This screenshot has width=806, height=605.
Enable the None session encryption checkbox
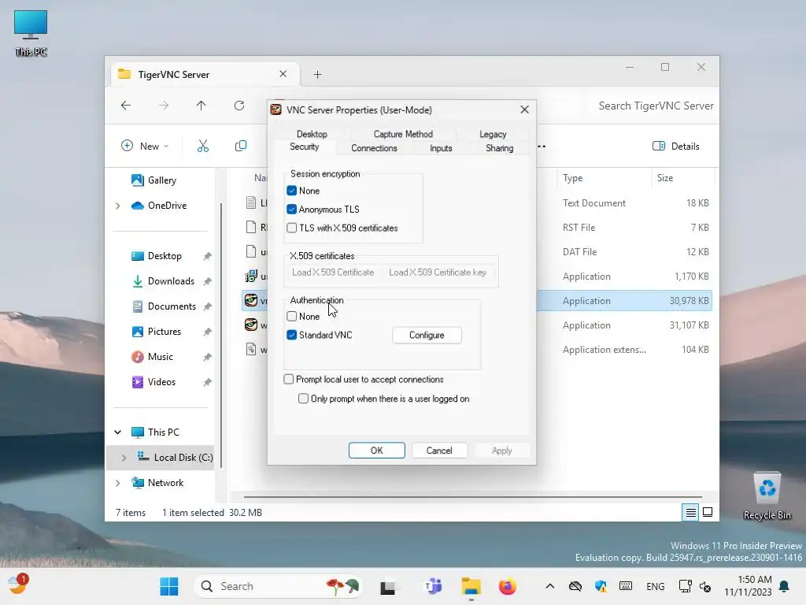291,191
